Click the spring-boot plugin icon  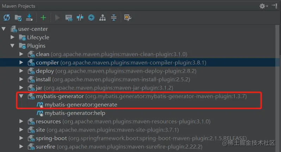pyautogui.click(x=31, y=138)
